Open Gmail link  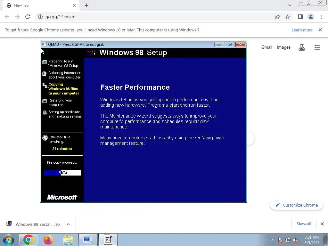coord(266,47)
